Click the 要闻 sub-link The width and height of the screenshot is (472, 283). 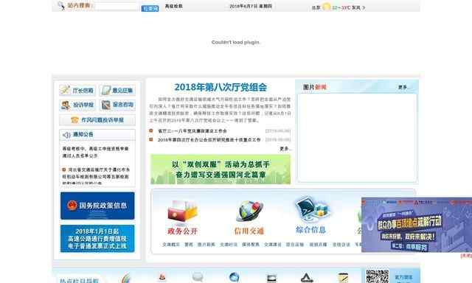[189, 245]
